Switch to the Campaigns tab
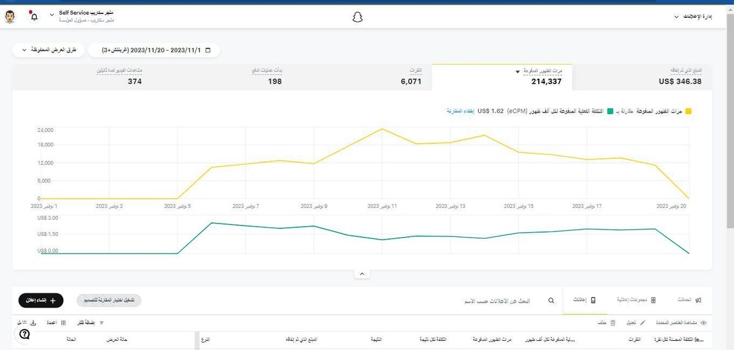Image resolution: width=734 pixels, height=350 pixels. [x=689, y=301]
